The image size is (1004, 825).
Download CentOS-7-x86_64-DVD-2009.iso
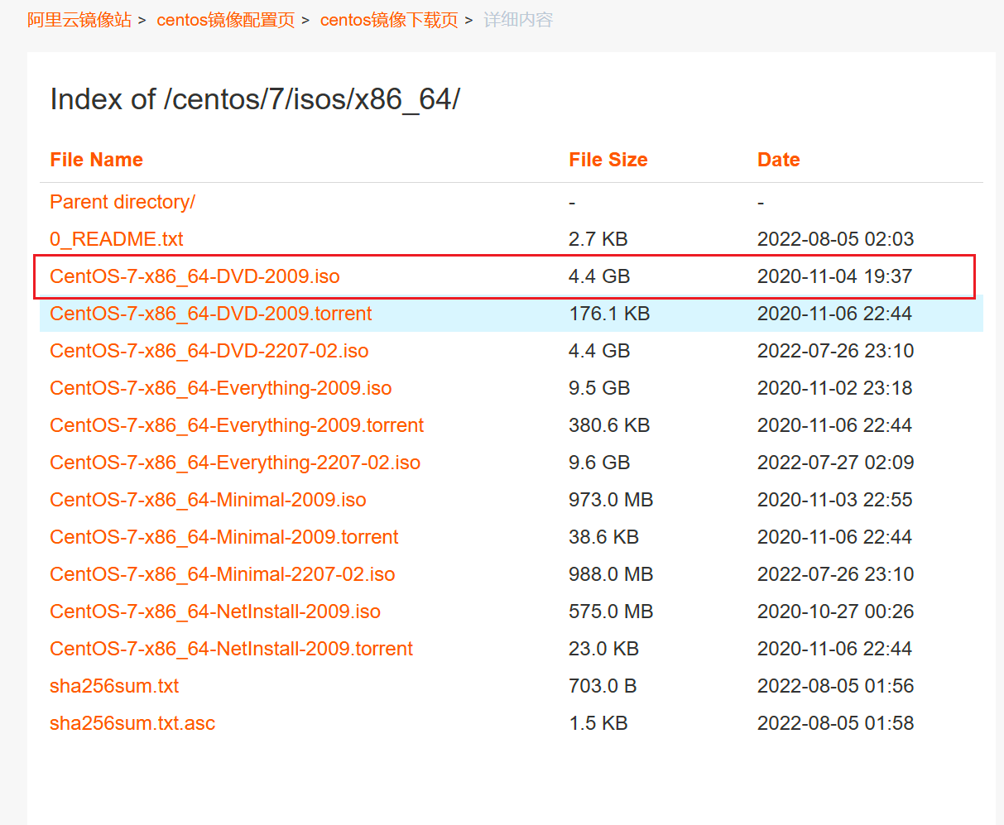195,276
